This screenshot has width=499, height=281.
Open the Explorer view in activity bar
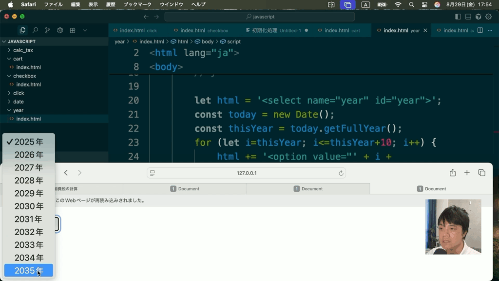coord(22,30)
